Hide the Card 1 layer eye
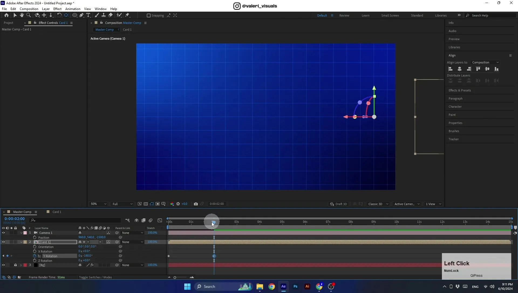Image resolution: width=518 pixels, height=293 pixels. point(4,242)
